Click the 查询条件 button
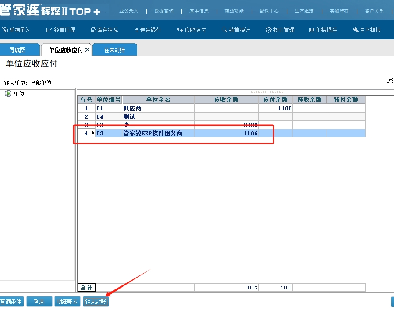The image size is (394, 310). pos(11,302)
